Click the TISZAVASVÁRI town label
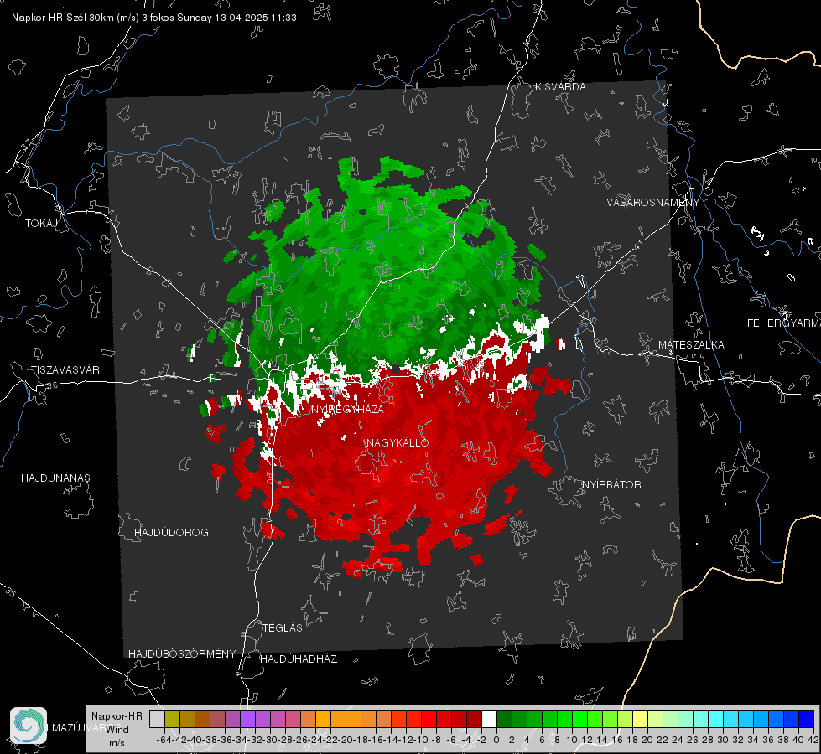The image size is (821, 754). [x=66, y=370]
